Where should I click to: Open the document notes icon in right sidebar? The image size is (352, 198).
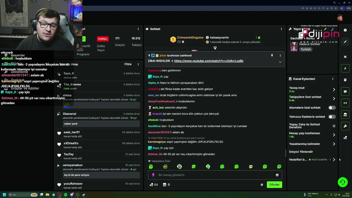(345, 80)
